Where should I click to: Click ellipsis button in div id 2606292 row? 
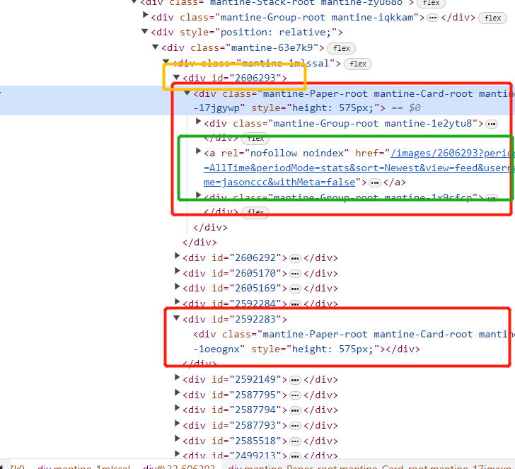[296, 258]
